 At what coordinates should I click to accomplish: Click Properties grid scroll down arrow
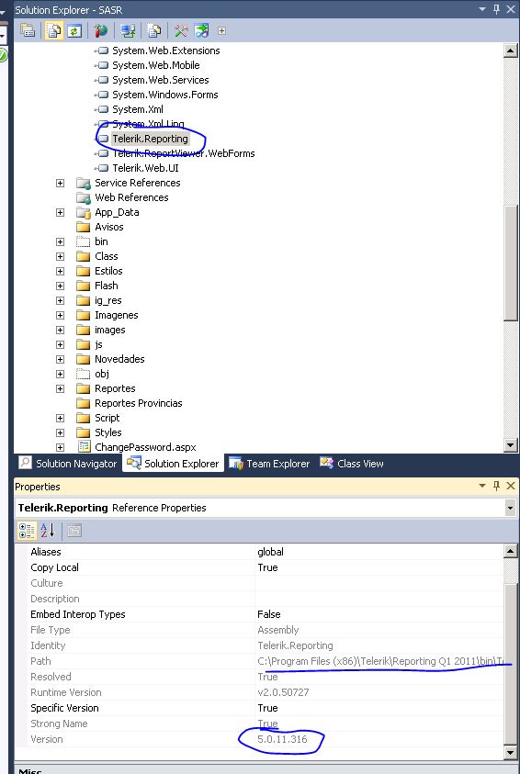[511, 752]
